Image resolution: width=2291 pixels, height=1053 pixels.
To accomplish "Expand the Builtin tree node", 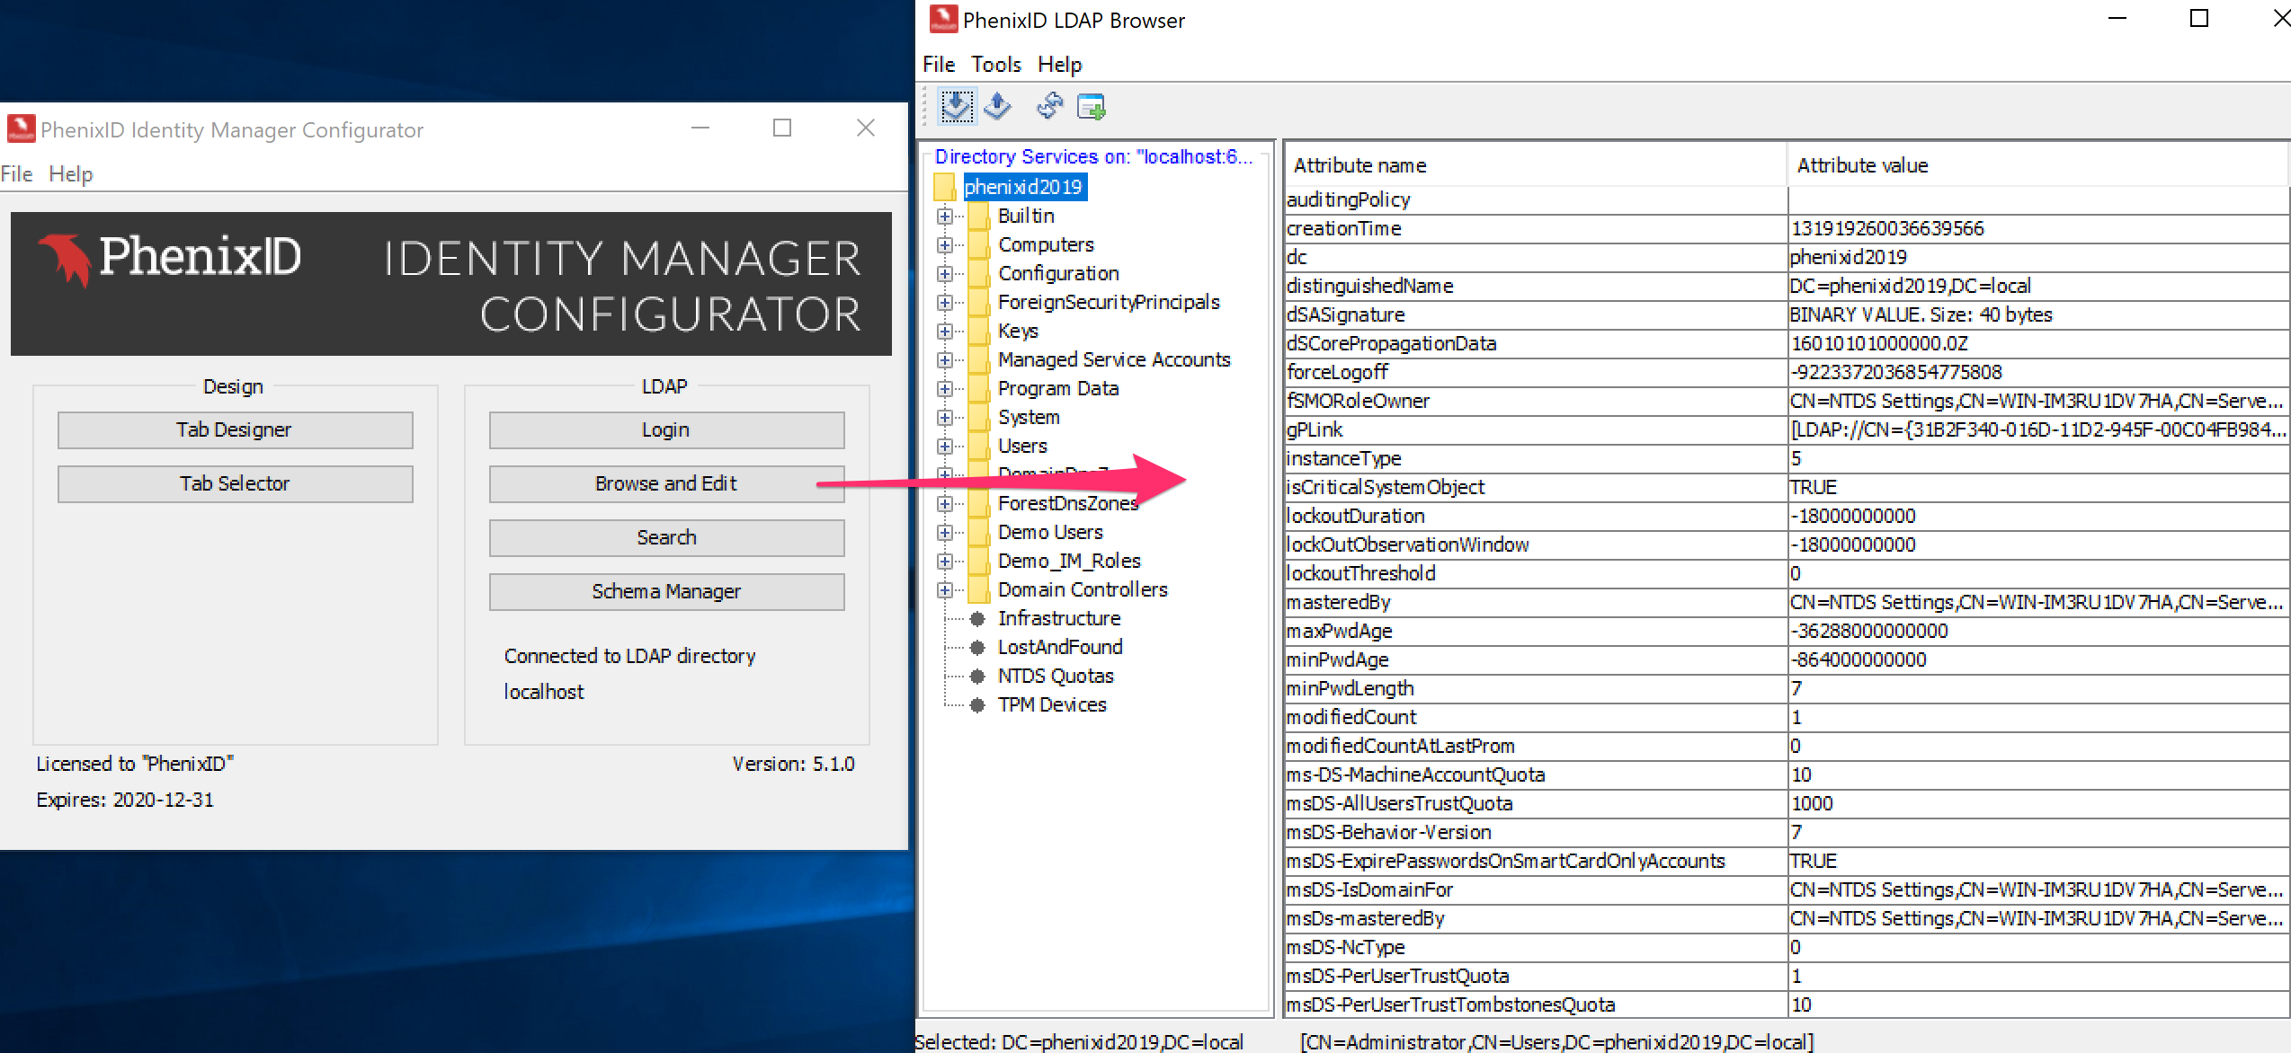I will coord(944,216).
